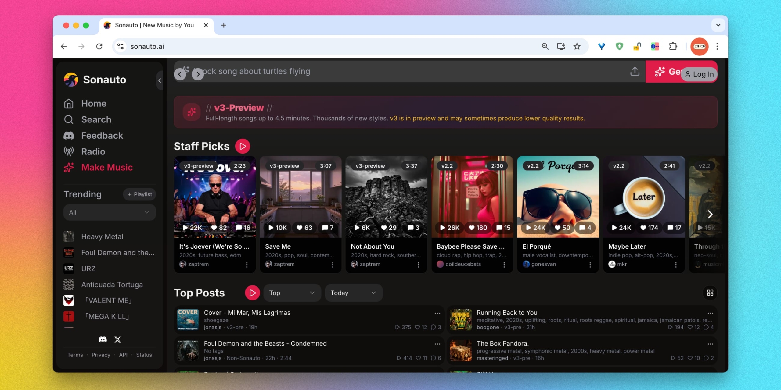Image resolution: width=781 pixels, height=390 pixels.
Task: Open the Radio page in sidebar
Action: tap(93, 151)
